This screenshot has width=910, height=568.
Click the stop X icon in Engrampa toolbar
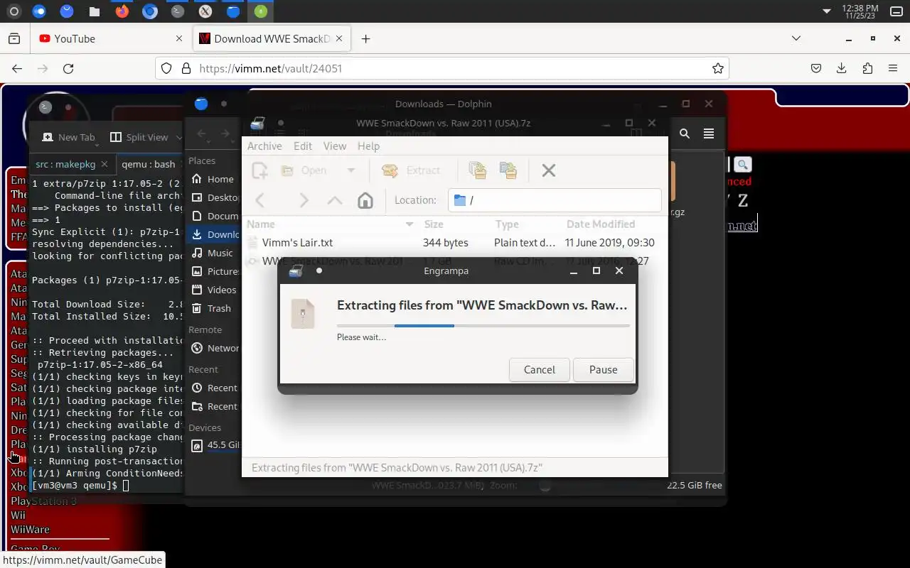pos(548,170)
